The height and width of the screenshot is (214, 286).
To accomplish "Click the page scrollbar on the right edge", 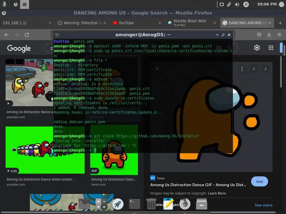I will click(x=281, y=72).
